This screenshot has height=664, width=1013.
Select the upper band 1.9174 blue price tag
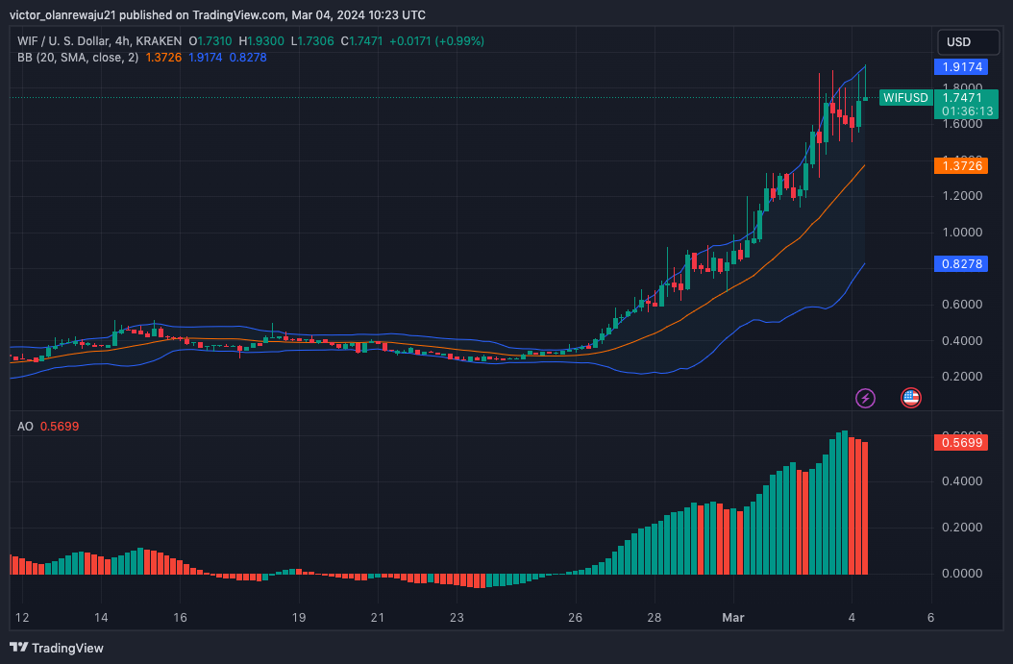coord(961,66)
